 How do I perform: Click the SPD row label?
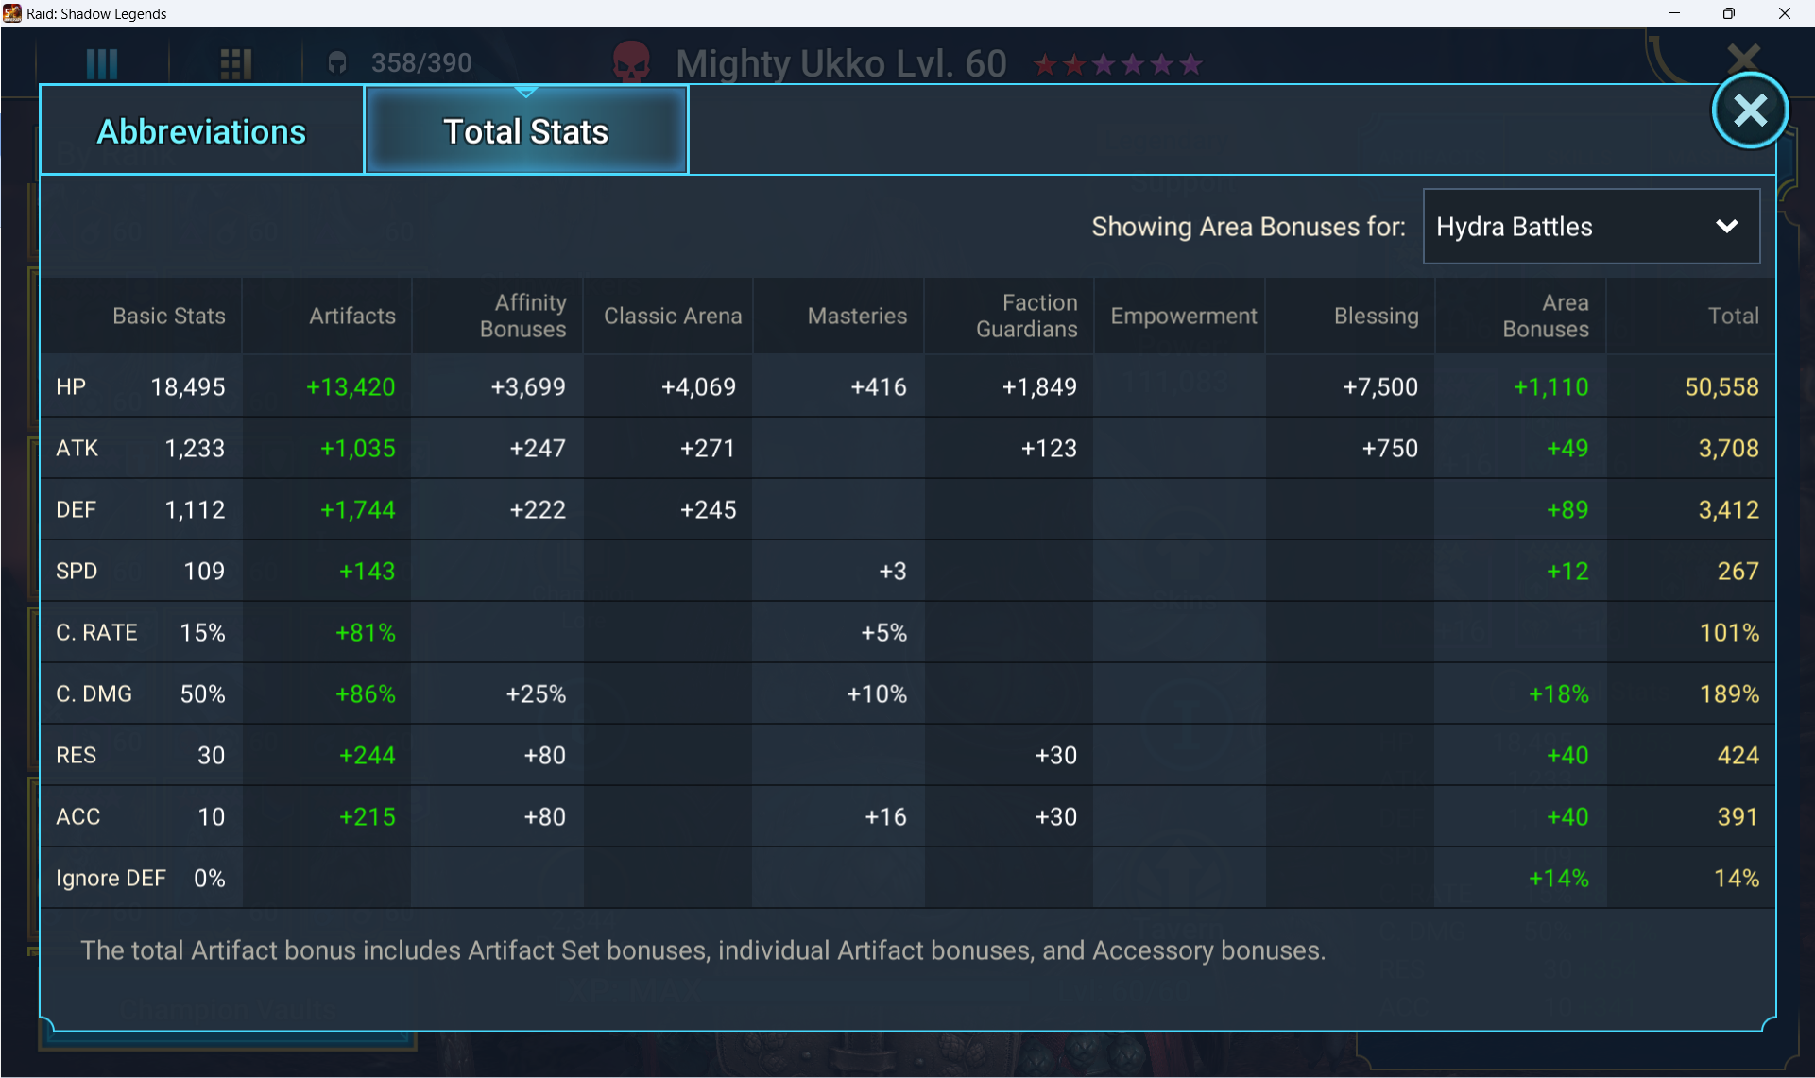click(77, 571)
